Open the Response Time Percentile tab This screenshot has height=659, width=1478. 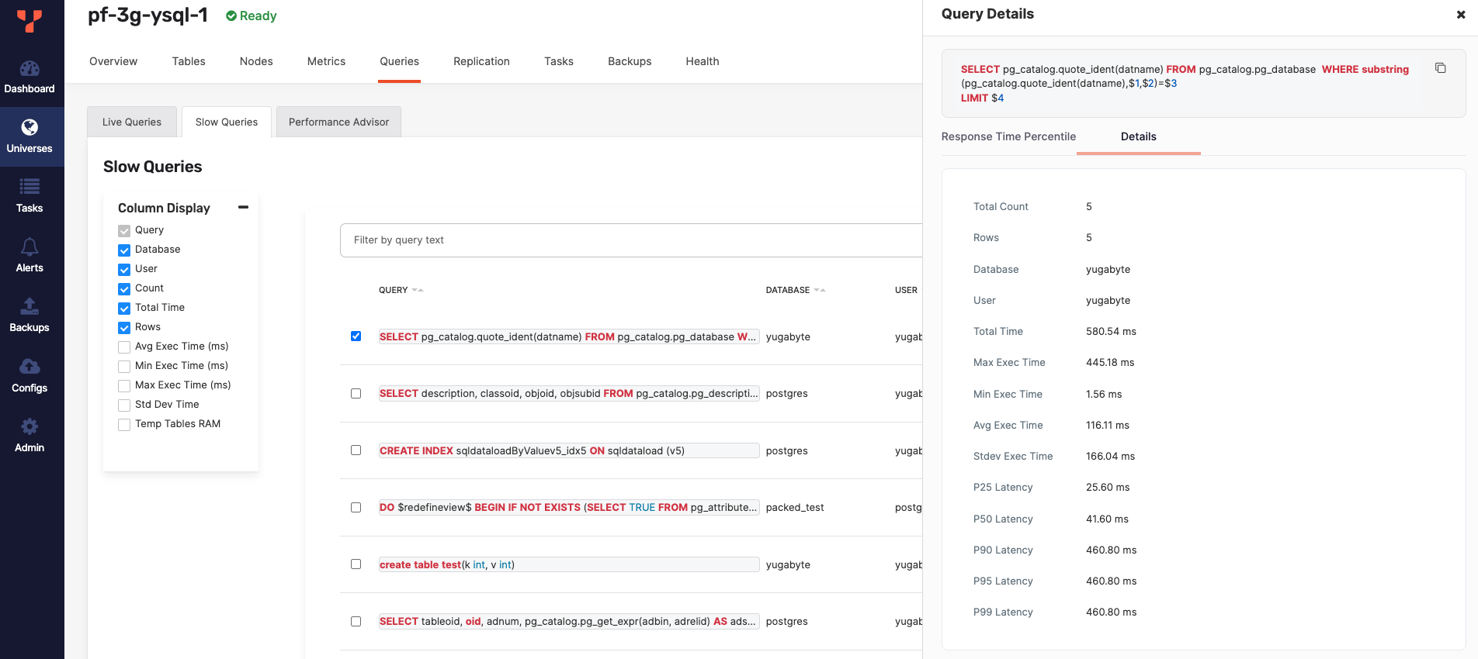[x=1008, y=136]
